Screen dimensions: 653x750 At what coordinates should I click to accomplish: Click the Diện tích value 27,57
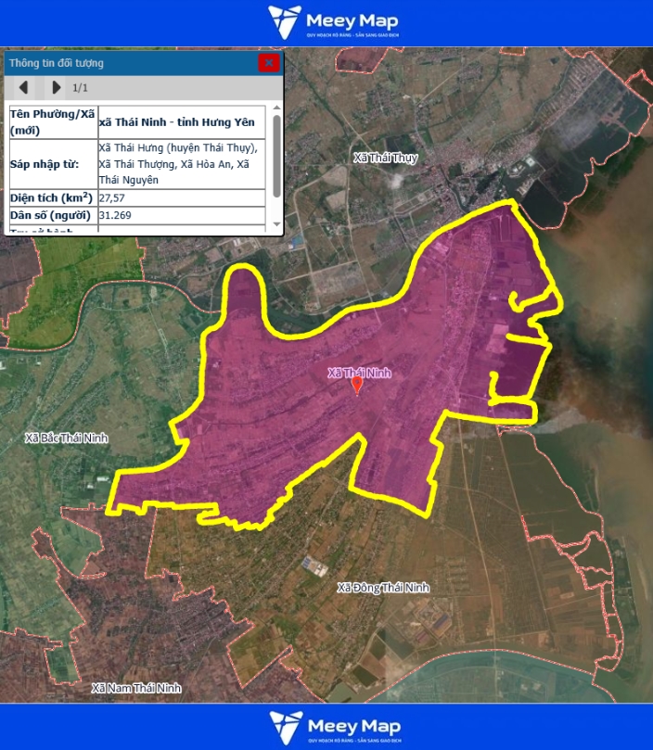(112, 198)
